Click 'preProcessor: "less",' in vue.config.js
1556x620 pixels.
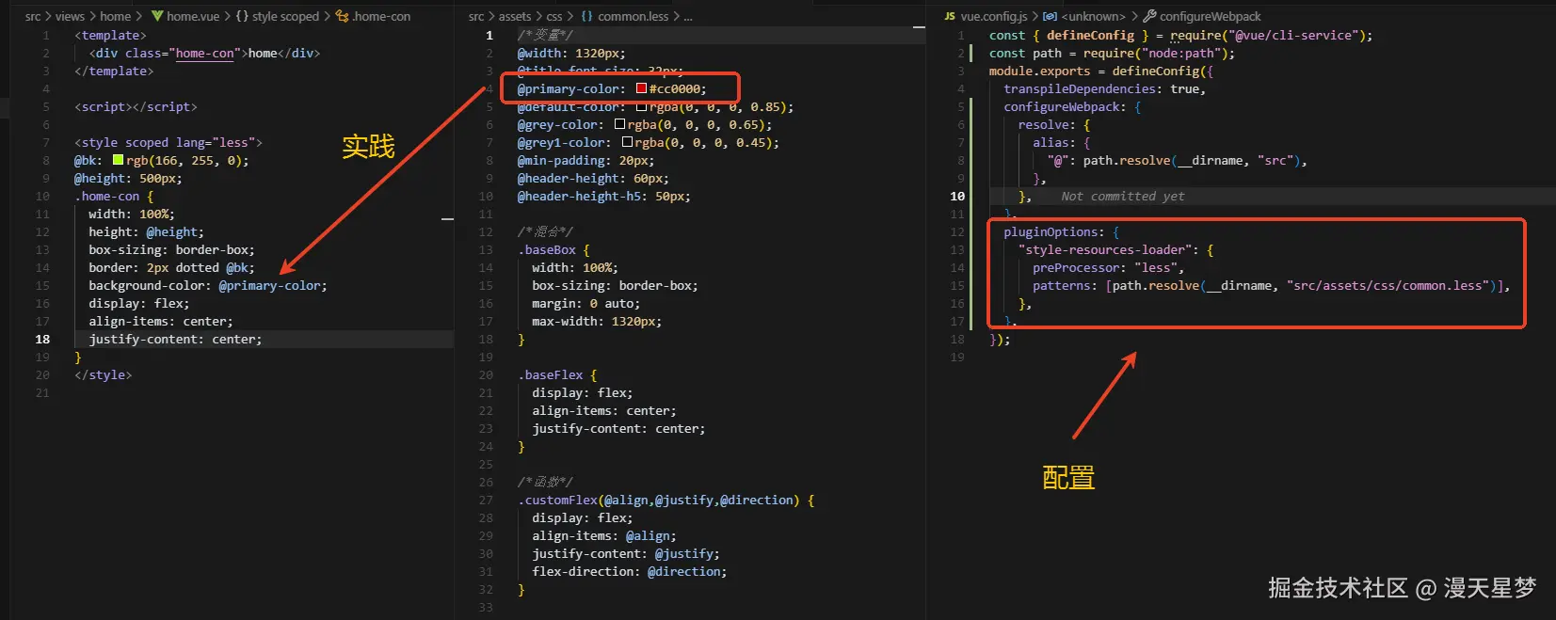pos(1108,267)
